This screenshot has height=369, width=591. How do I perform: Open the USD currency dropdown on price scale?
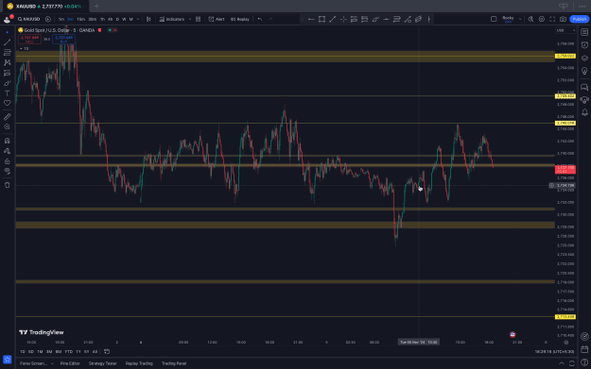pos(565,30)
